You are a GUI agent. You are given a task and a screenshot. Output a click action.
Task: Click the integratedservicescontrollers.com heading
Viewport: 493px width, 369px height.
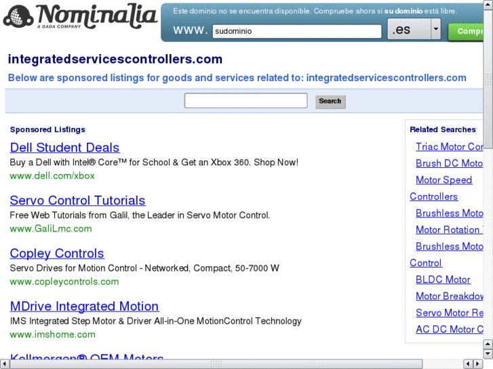coord(115,59)
